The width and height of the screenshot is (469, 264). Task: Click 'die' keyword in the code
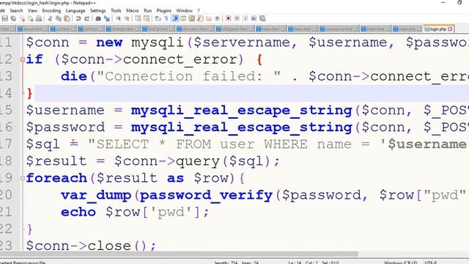pos(74,76)
